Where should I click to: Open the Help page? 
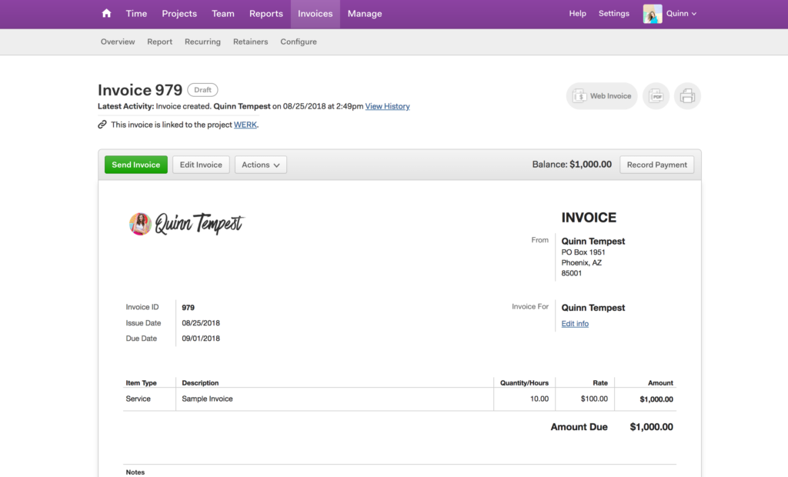[577, 14]
